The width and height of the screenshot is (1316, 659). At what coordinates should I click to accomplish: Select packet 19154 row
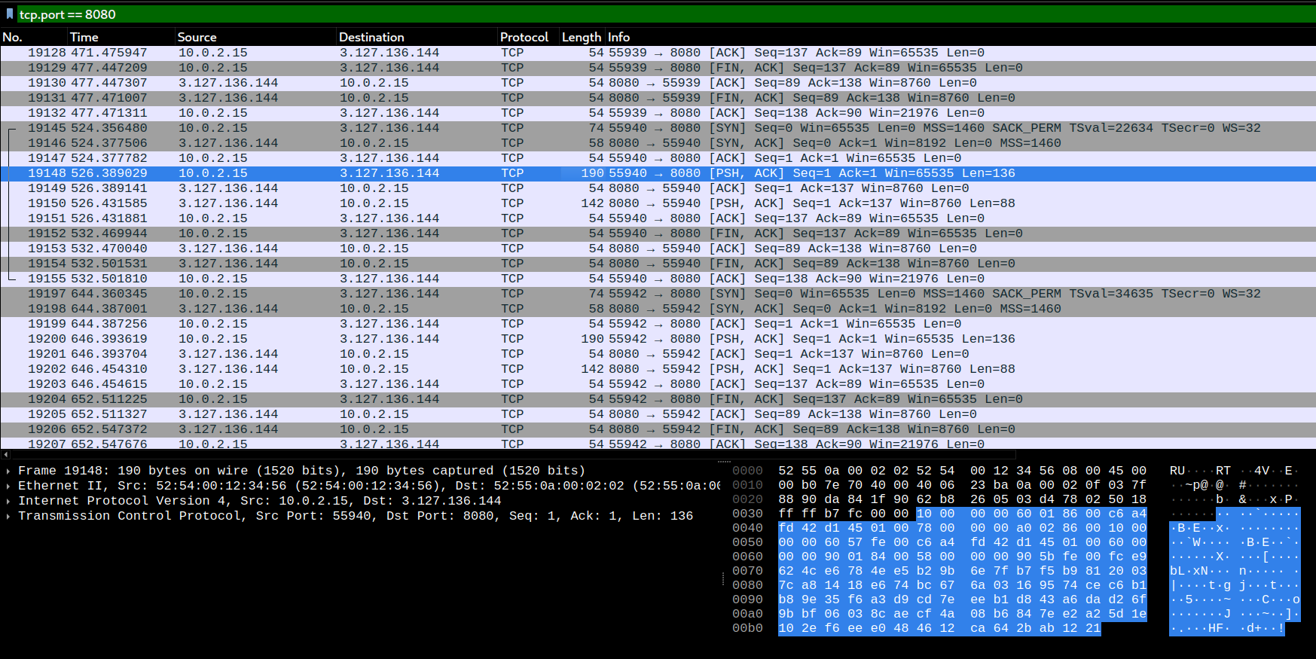click(x=658, y=264)
